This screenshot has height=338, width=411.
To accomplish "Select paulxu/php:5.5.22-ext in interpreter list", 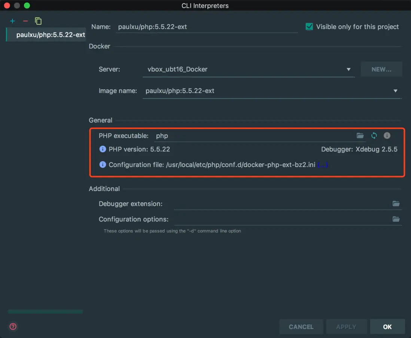I will pos(51,35).
